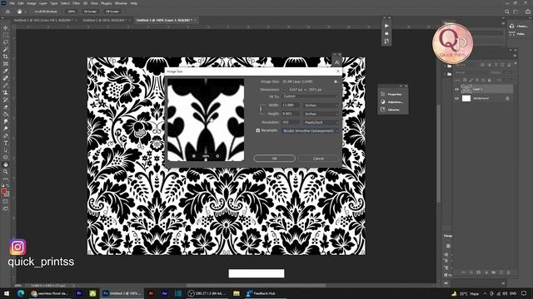Toggle the constrain proportions link icon
The width and height of the screenshot is (533, 299).
pos(261,109)
